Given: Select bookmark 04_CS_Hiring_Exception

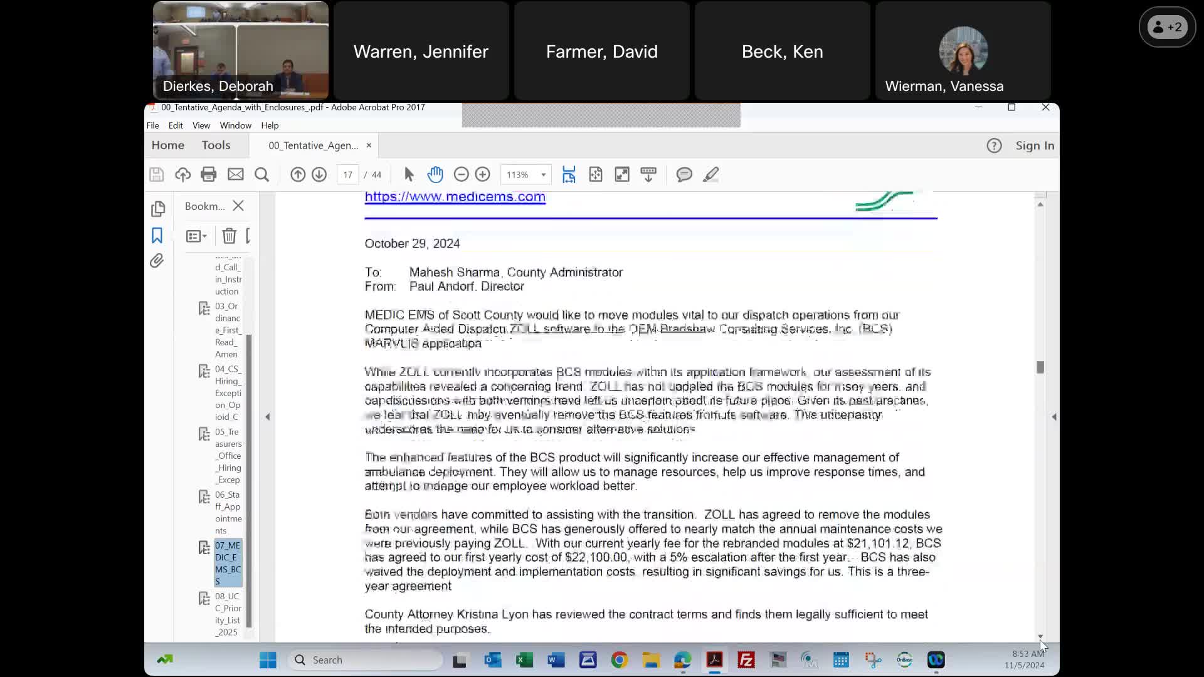Looking at the screenshot, I should coord(228,393).
